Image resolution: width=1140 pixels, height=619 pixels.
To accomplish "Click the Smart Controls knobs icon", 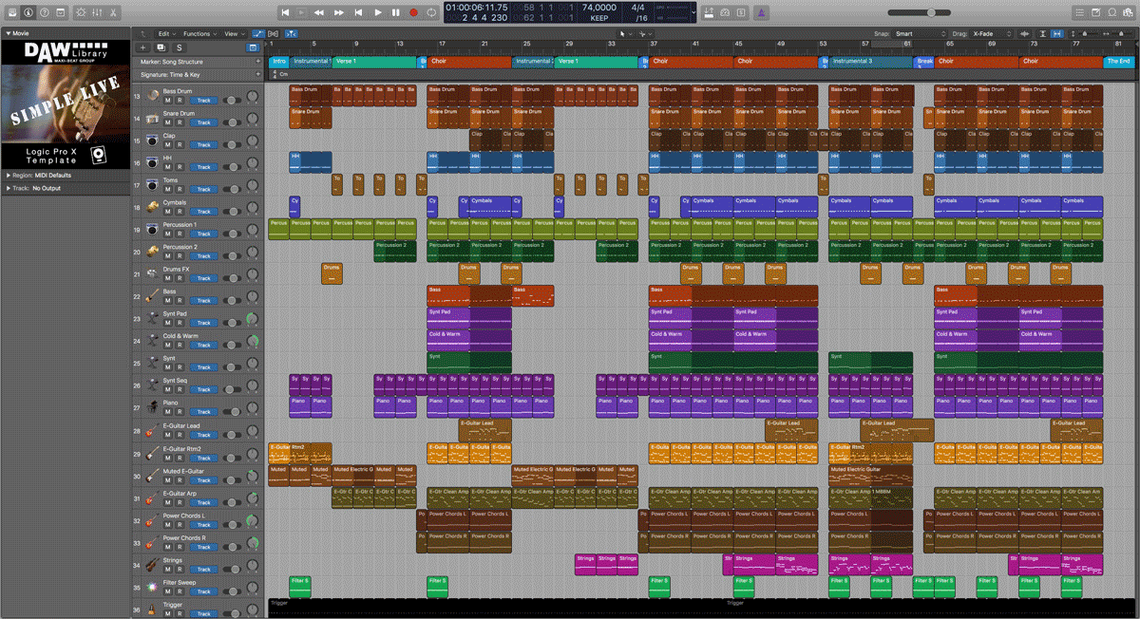I will tap(81, 13).
